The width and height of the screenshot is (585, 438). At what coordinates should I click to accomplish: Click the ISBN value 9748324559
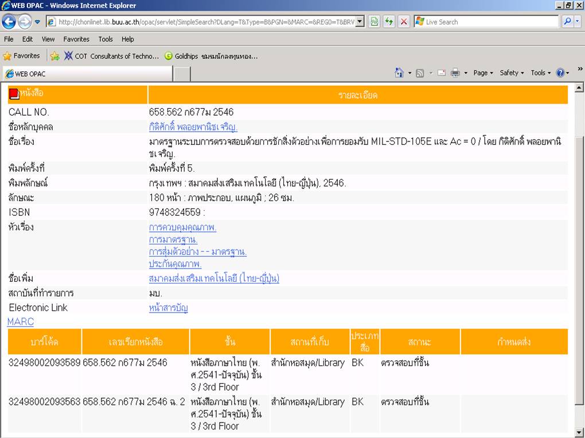tap(174, 212)
